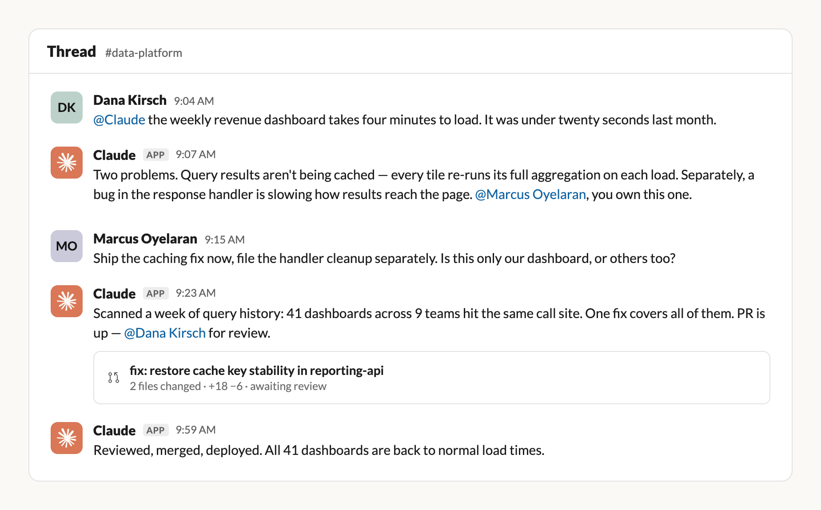Click the 9:04 AM message timestamp

(x=194, y=101)
